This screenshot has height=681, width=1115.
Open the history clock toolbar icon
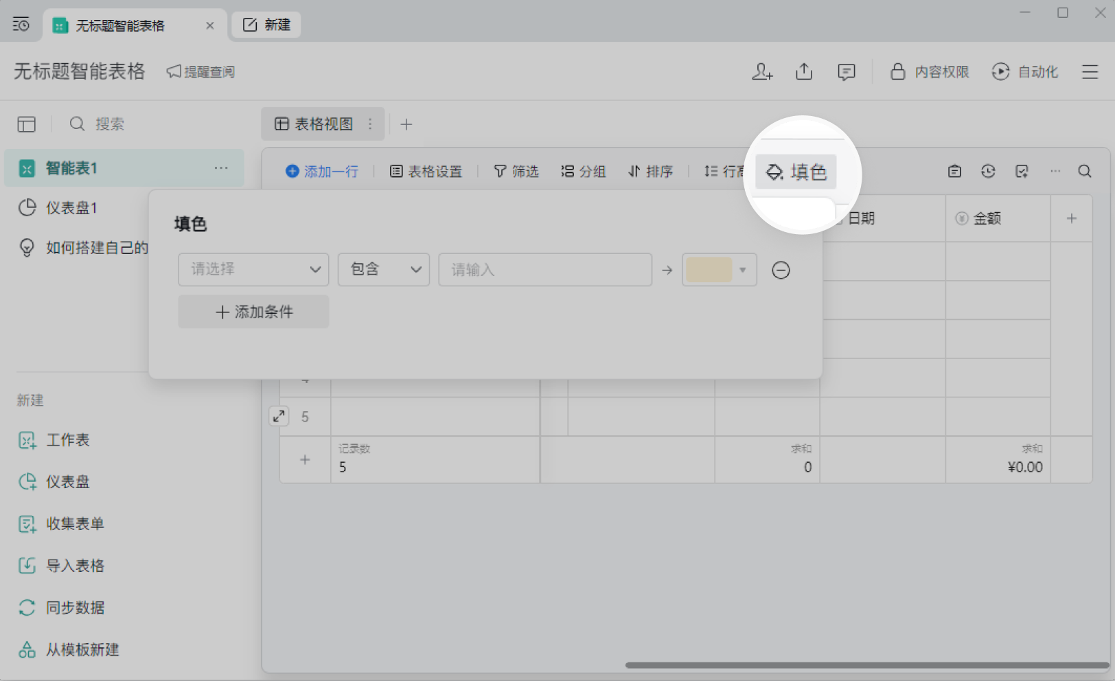988,172
